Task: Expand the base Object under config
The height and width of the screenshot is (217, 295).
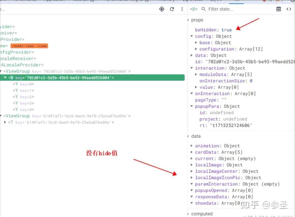Action: pyautogui.click(x=196, y=43)
